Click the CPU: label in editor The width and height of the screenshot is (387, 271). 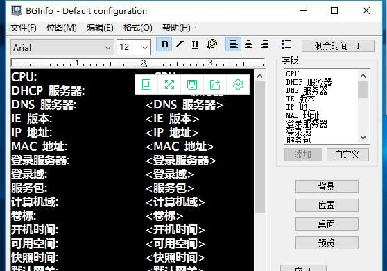24,77
